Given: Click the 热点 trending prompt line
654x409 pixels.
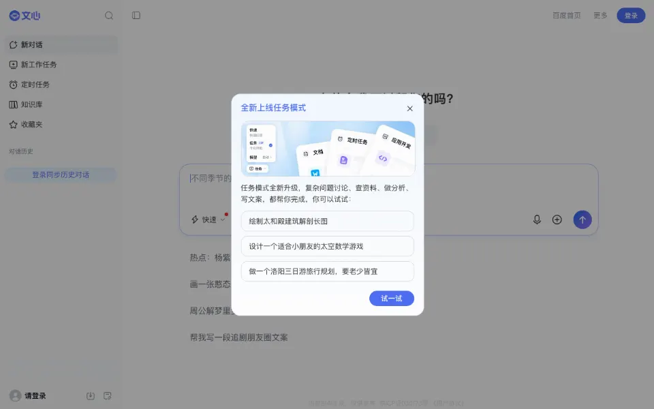Looking at the screenshot, I should pyautogui.click(x=210, y=258).
